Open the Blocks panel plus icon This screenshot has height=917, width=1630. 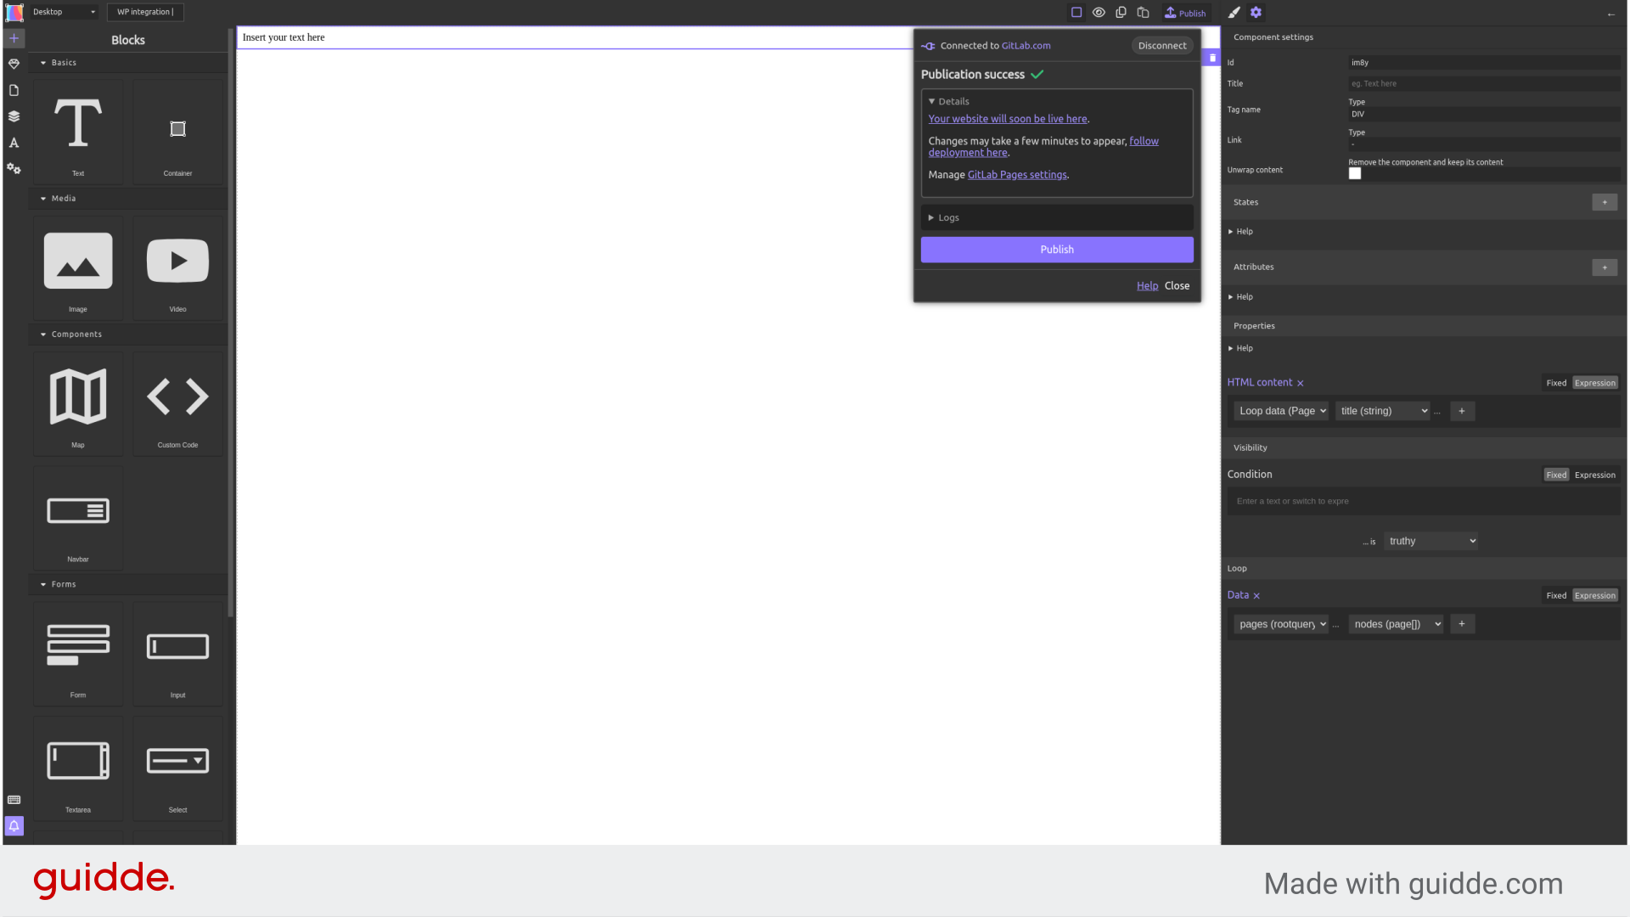tap(14, 38)
